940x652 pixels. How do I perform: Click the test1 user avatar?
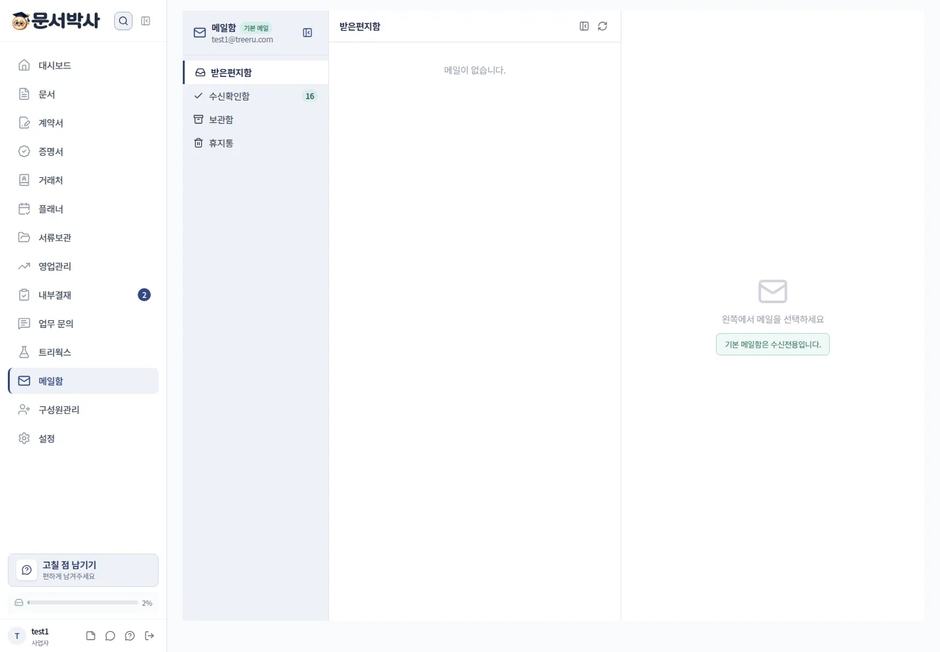(17, 636)
